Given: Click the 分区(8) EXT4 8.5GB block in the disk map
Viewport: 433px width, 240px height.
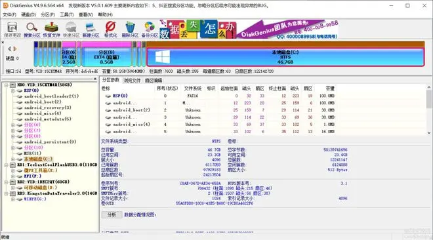Looking at the screenshot, I should click(106, 57).
